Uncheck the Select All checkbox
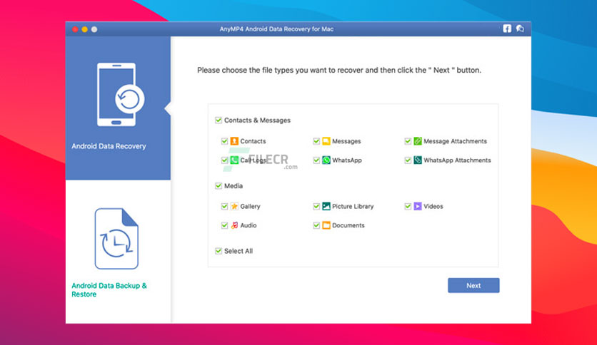The image size is (597, 345). pos(219,251)
